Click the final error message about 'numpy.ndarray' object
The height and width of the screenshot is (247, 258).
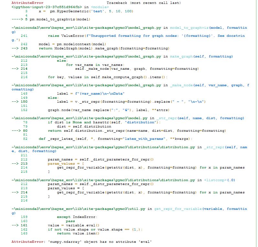81,242
